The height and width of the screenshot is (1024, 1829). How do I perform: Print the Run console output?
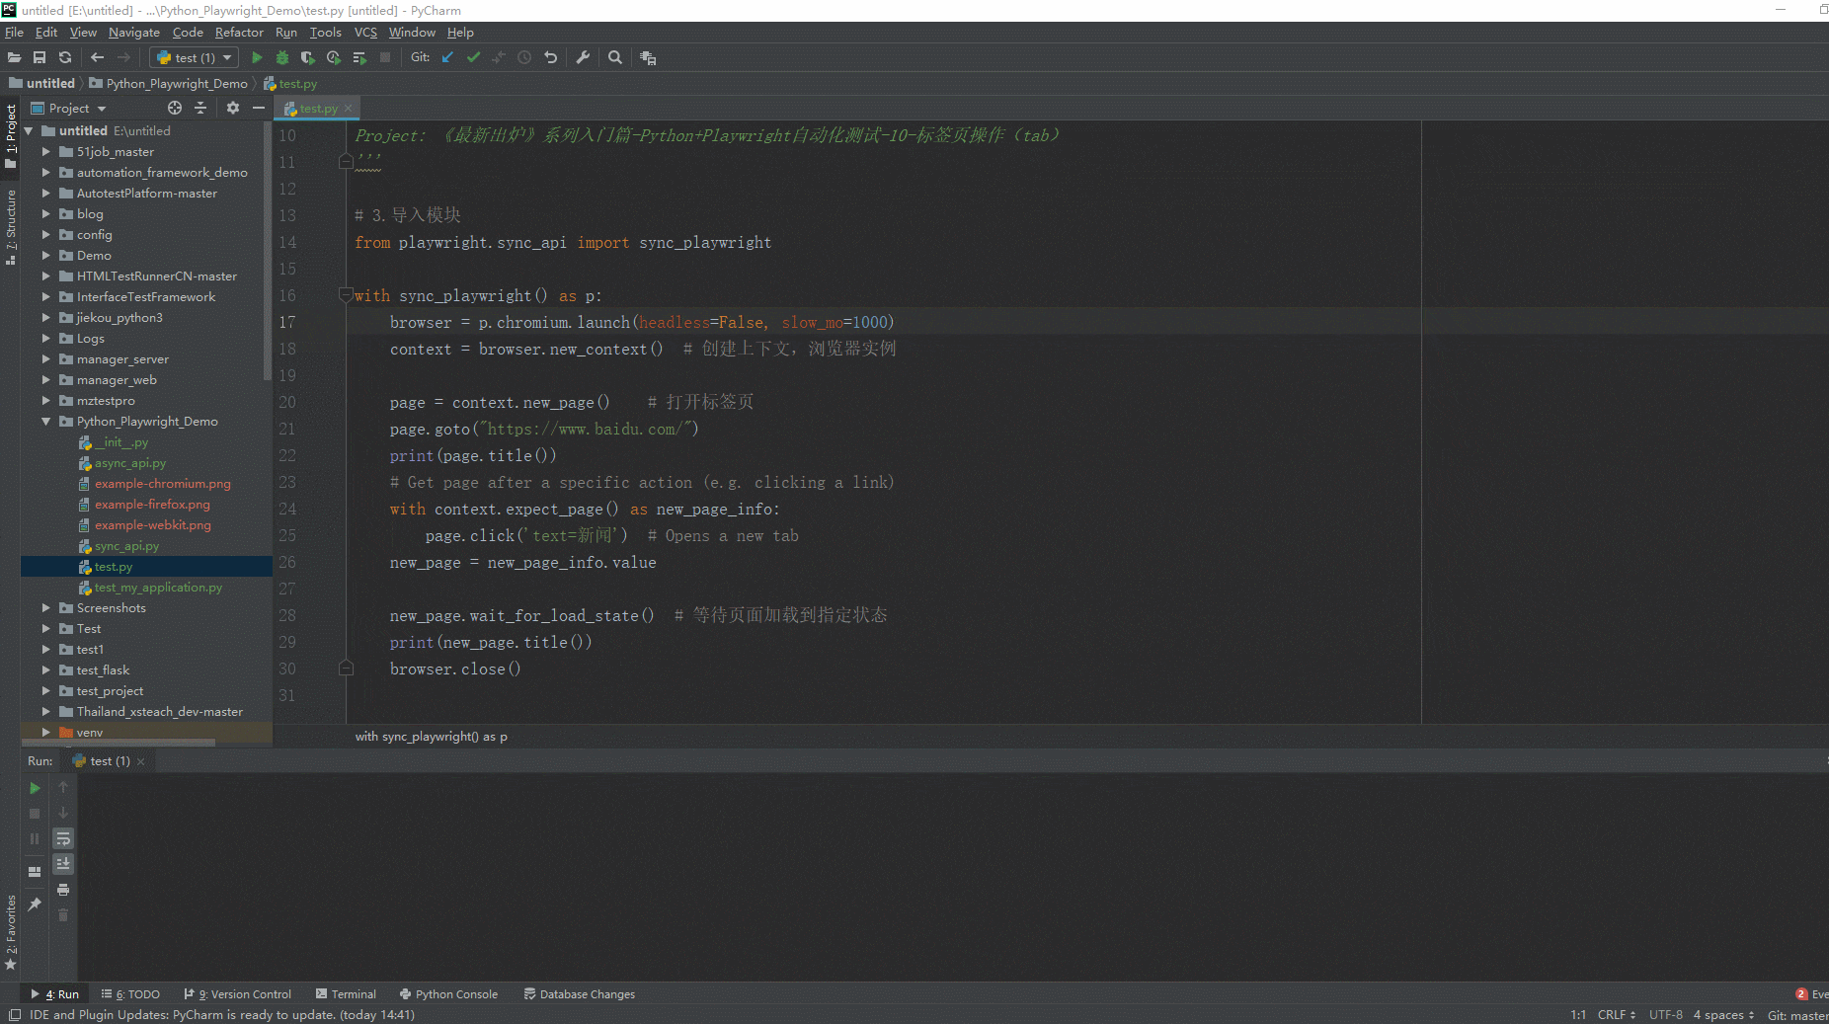tap(63, 890)
